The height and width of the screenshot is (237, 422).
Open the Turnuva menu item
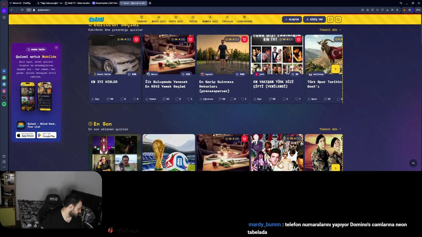142,19
